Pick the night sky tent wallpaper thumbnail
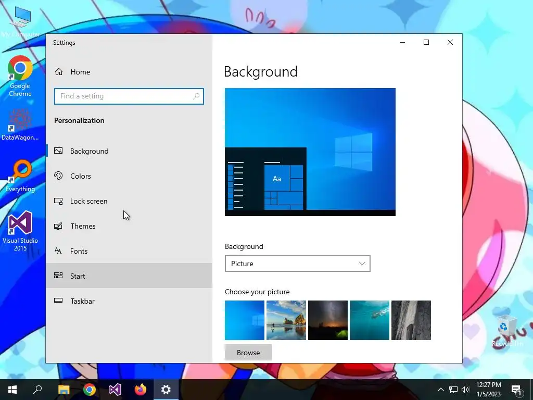Image resolution: width=533 pixels, height=400 pixels. tap(328, 320)
